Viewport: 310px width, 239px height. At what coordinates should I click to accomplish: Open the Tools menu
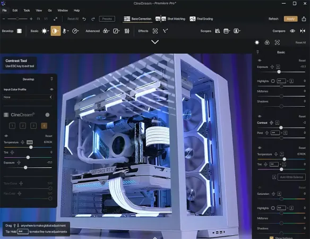tap(27, 11)
